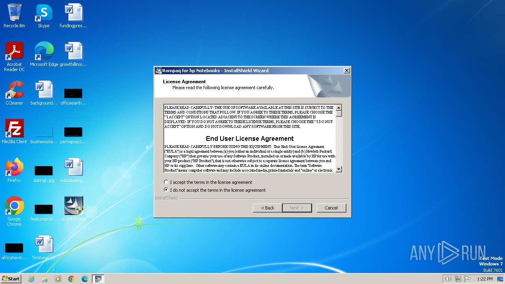Select the datingk.jpg image file
This screenshot has width=505, height=284.
click(44, 174)
